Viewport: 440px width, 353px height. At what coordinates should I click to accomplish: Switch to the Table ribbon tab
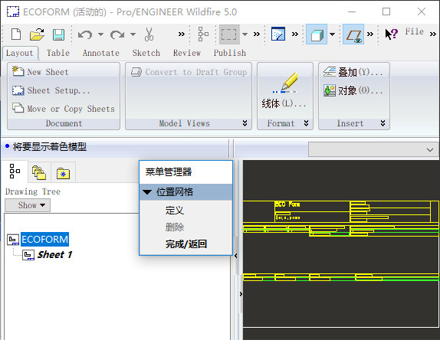[58, 53]
